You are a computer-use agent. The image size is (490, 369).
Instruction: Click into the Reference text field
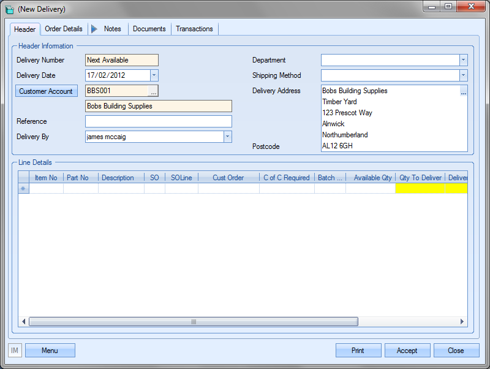pos(159,121)
